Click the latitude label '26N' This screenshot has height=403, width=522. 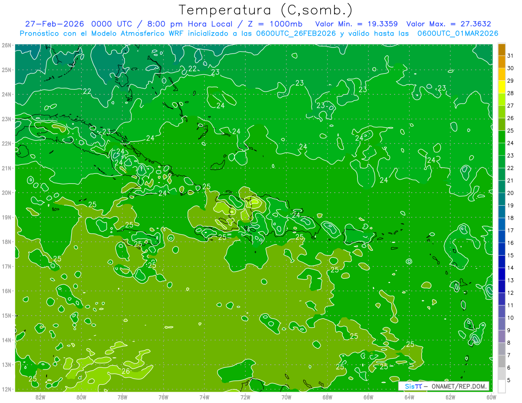point(7,45)
